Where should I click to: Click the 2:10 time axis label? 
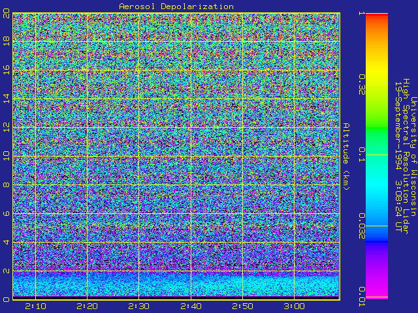click(35, 306)
